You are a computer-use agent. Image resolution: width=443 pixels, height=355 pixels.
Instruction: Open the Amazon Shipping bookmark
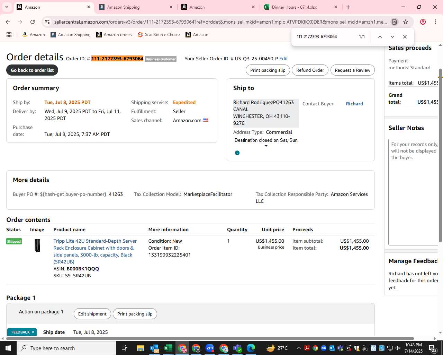(71, 35)
